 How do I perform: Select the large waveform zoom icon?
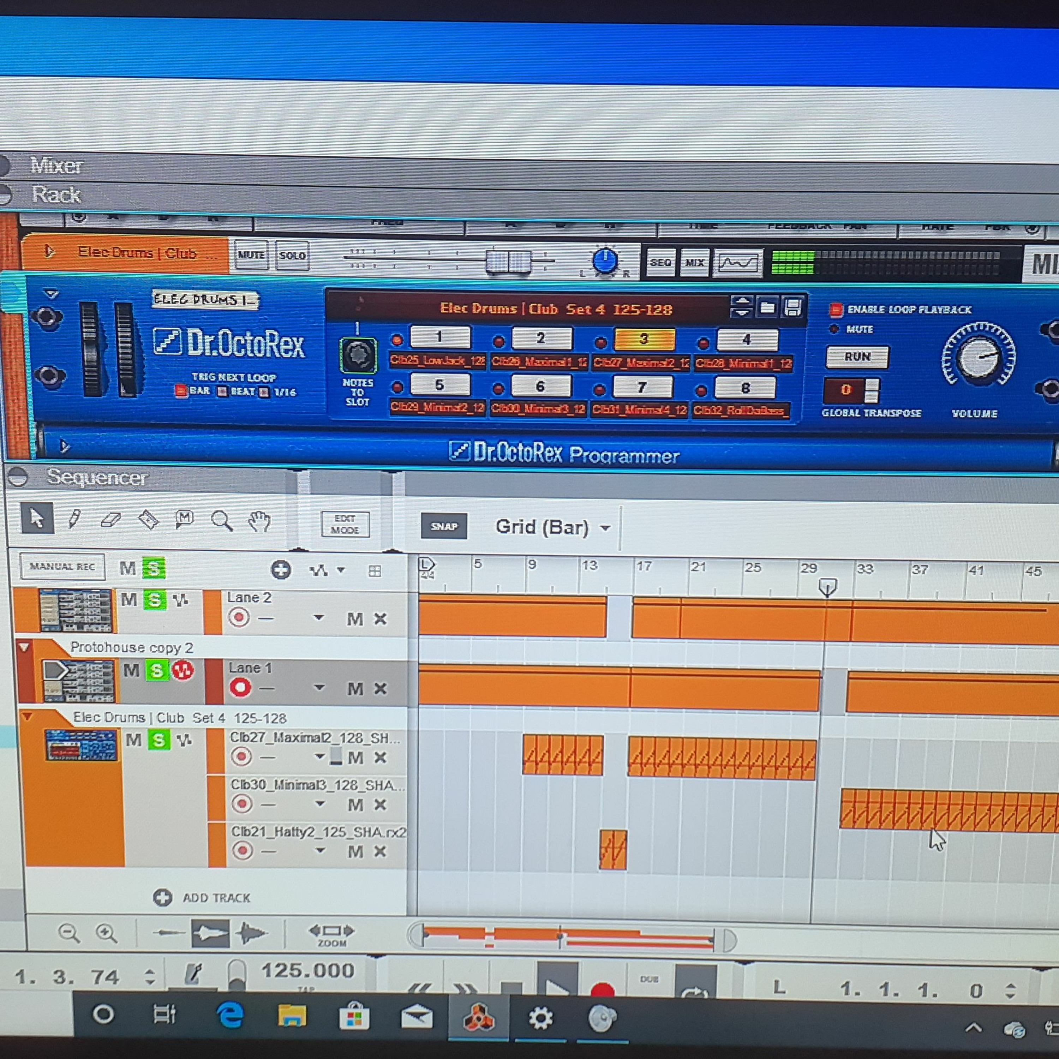pos(252,933)
